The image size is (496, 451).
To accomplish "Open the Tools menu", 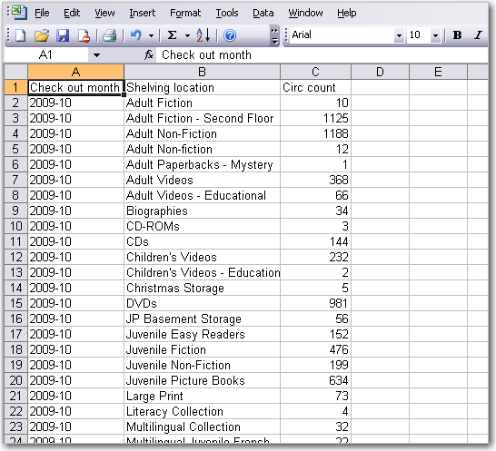I will coord(227,13).
